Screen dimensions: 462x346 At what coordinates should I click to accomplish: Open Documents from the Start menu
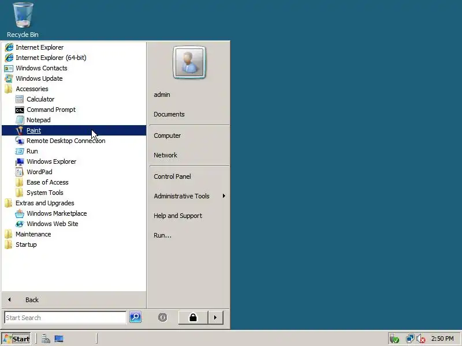pyautogui.click(x=189, y=114)
